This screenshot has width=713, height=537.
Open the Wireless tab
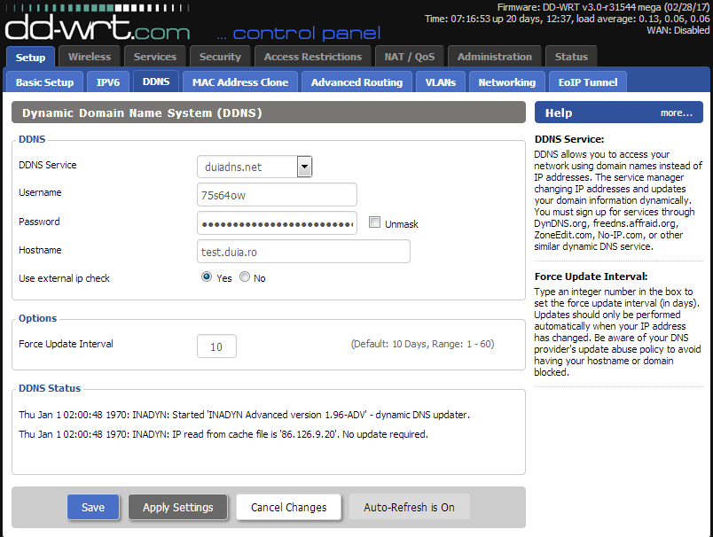(x=90, y=57)
